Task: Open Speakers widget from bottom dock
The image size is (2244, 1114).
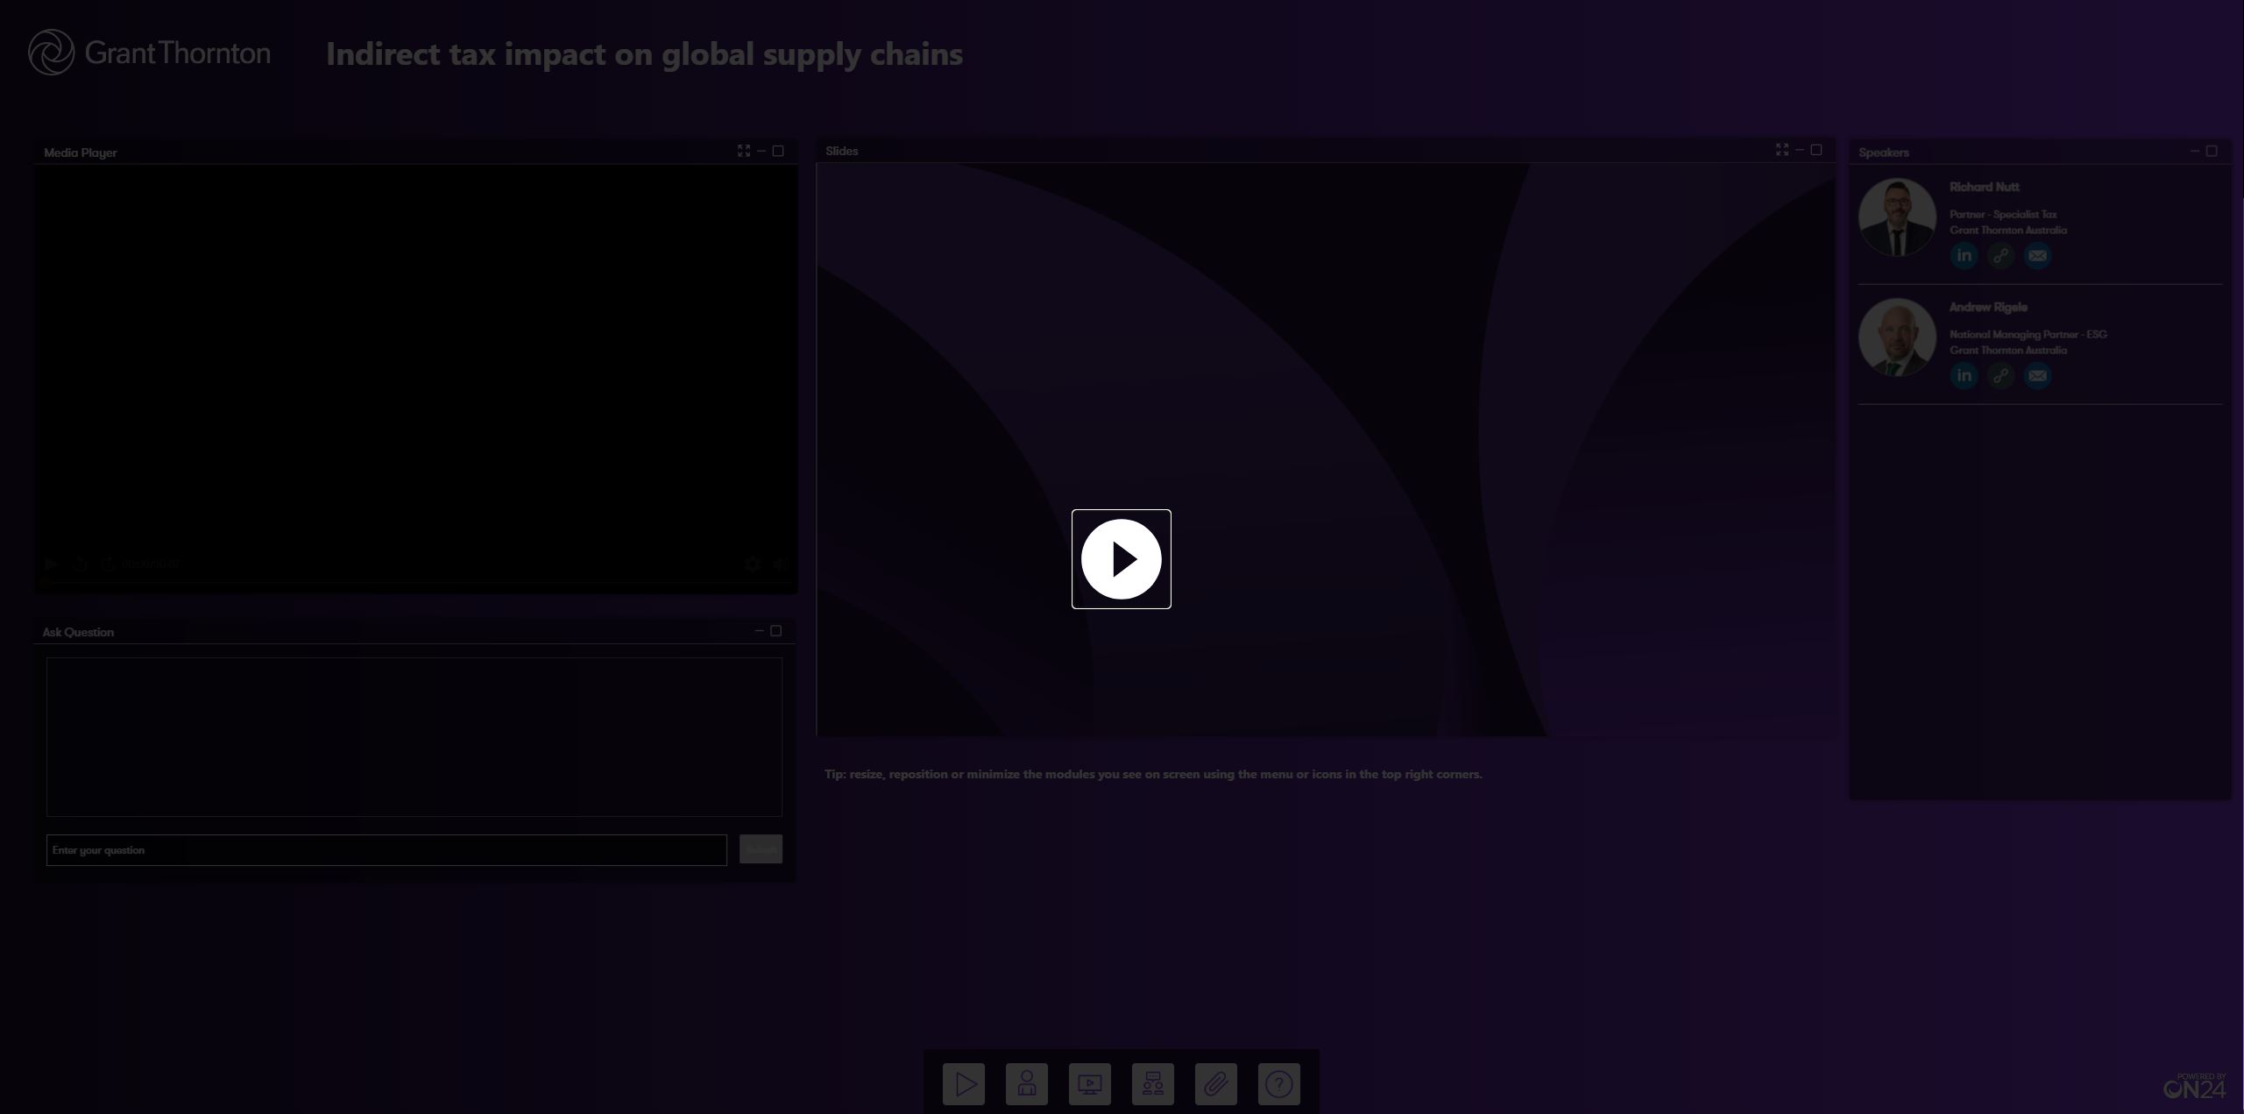Action: [x=1027, y=1084]
